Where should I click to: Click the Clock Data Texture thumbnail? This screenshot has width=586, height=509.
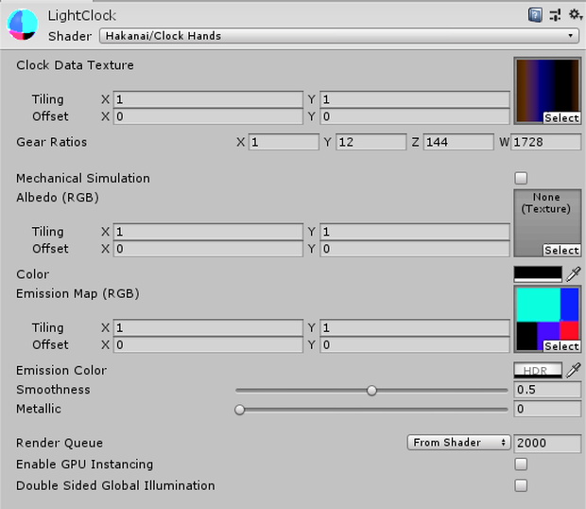click(x=547, y=91)
